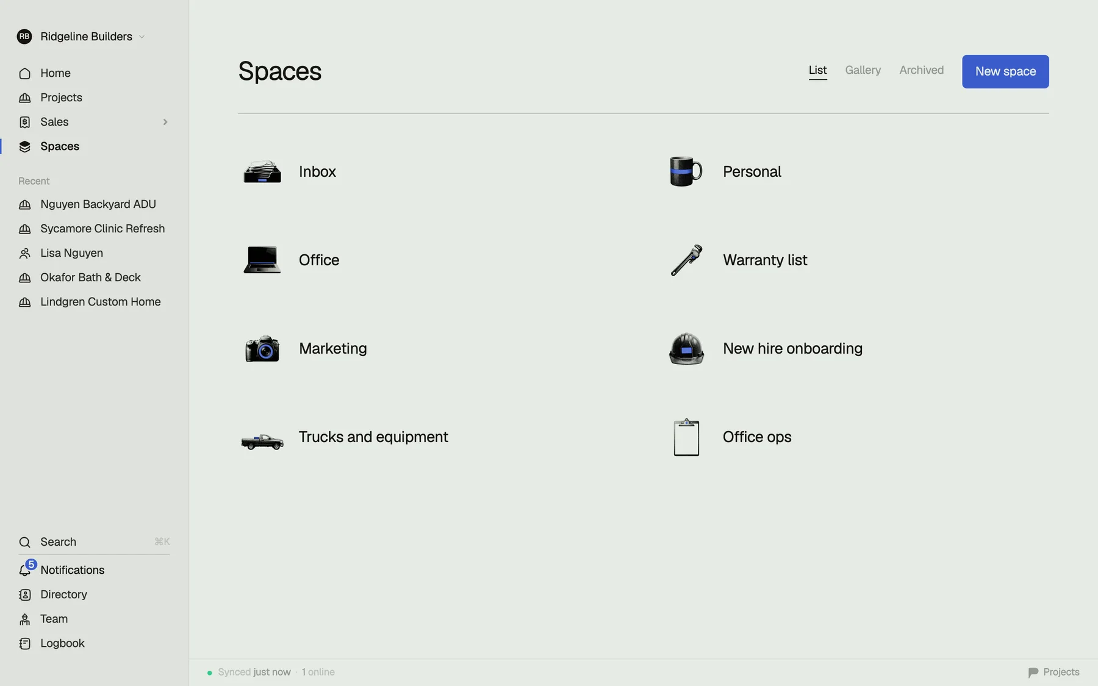Screen dimensions: 1098x686
Task: Click the Search field label
Action: [59, 542]
